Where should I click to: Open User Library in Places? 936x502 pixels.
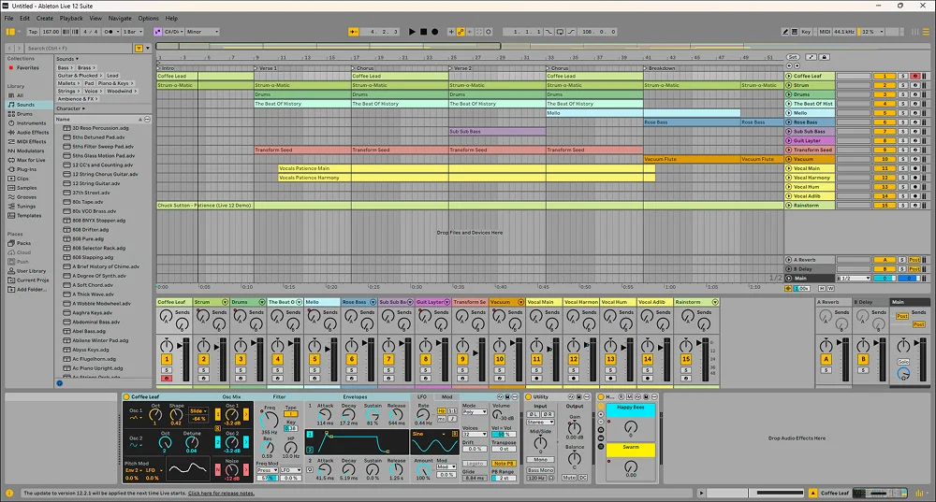coord(31,271)
